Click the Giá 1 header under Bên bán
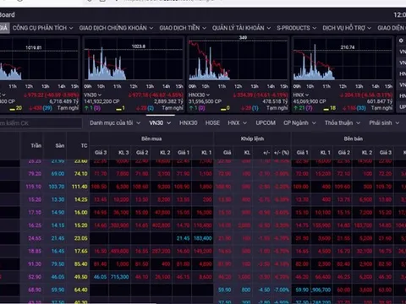This screenshot has width=406, height=304. (302, 153)
